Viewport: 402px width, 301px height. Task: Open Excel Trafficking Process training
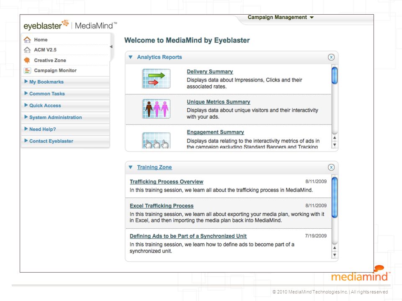(x=162, y=206)
